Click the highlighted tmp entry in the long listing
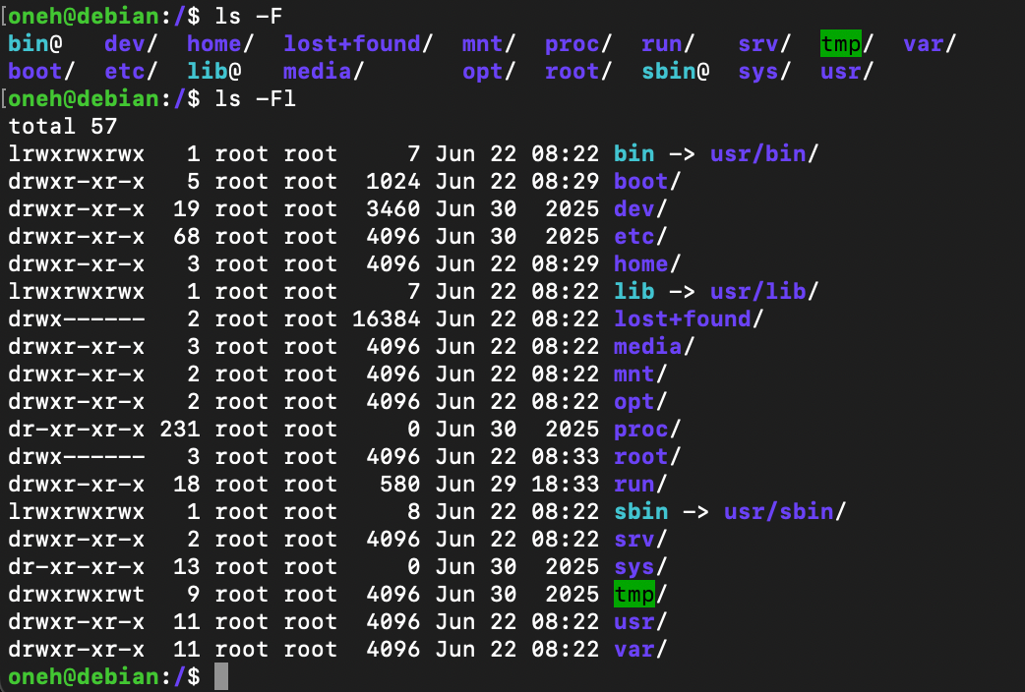 (x=634, y=594)
